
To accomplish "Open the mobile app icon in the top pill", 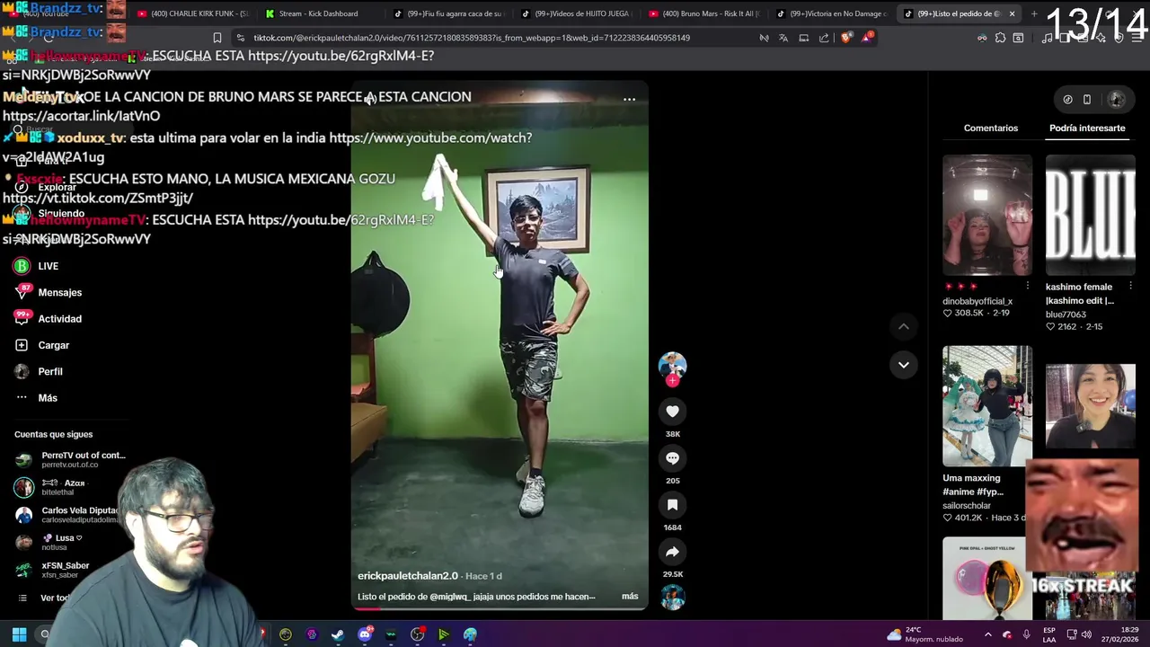I will (1087, 100).
